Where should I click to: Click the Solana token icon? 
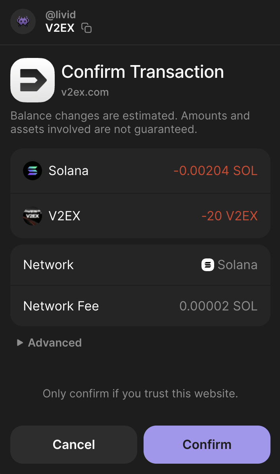click(33, 171)
